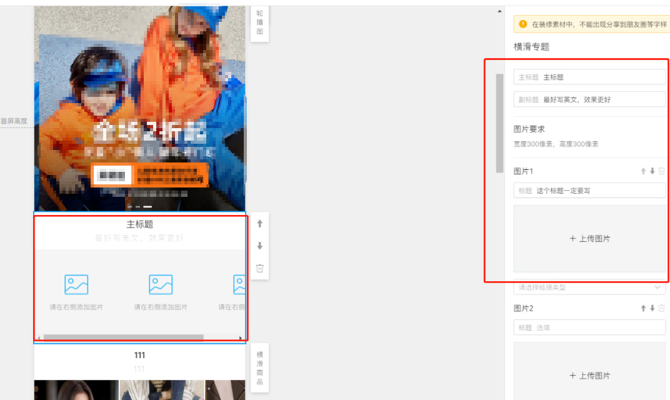The image size is (670, 400).
Task: Move 图片1 up using its arrow icon
Action: [x=642, y=171]
